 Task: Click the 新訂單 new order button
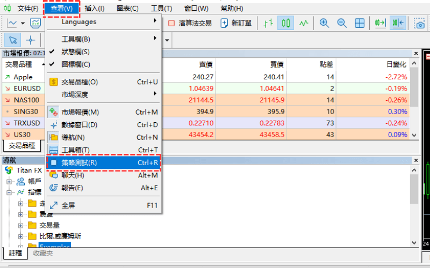(x=236, y=23)
